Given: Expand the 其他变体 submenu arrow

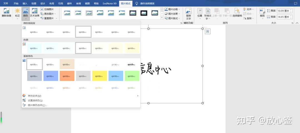Looking at the screenshot, I should [138, 96].
